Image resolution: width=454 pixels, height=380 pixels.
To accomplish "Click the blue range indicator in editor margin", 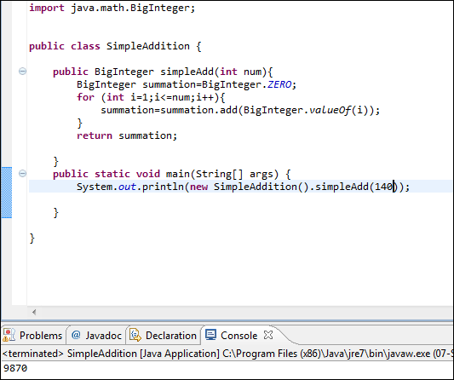I will (x=7, y=193).
